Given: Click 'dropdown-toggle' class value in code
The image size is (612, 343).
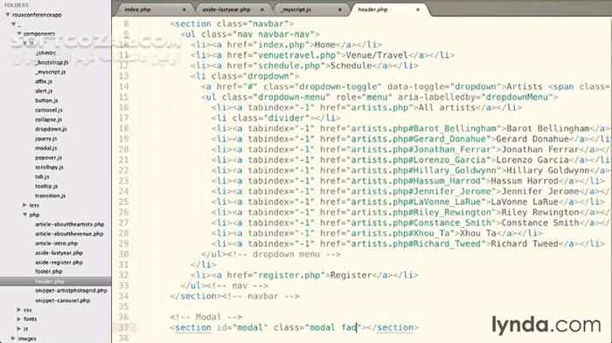Looking at the screenshot, I should [x=338, y=86].
